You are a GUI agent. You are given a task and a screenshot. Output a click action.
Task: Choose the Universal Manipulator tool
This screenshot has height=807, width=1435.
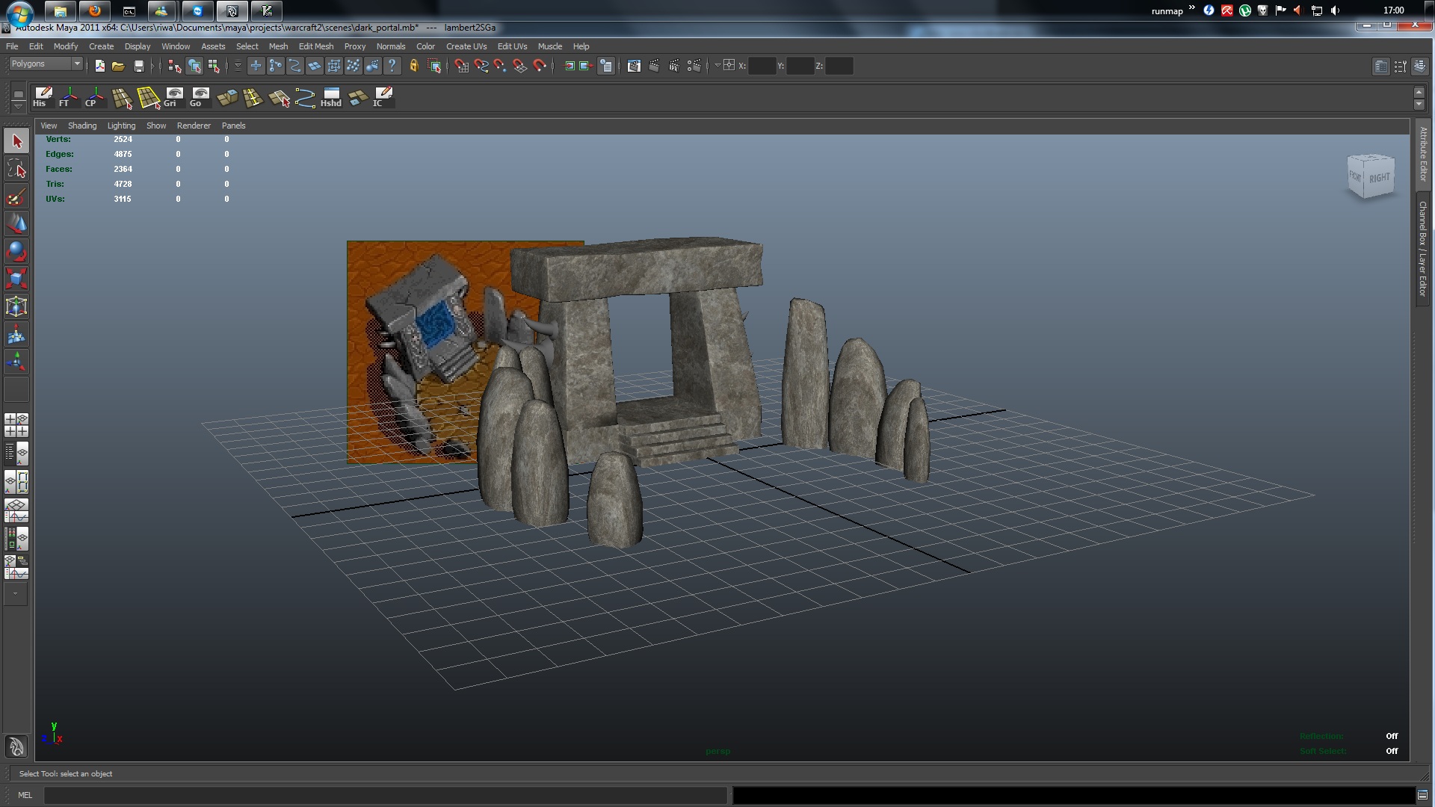(x=16, y=307)
